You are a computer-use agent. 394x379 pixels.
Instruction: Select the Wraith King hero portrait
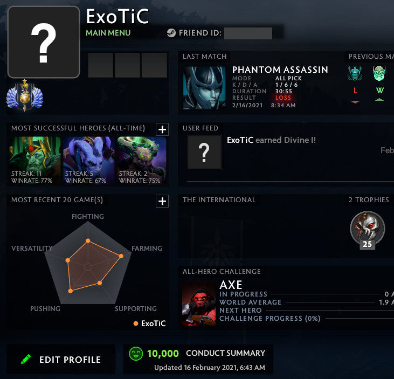coord(35,161)
